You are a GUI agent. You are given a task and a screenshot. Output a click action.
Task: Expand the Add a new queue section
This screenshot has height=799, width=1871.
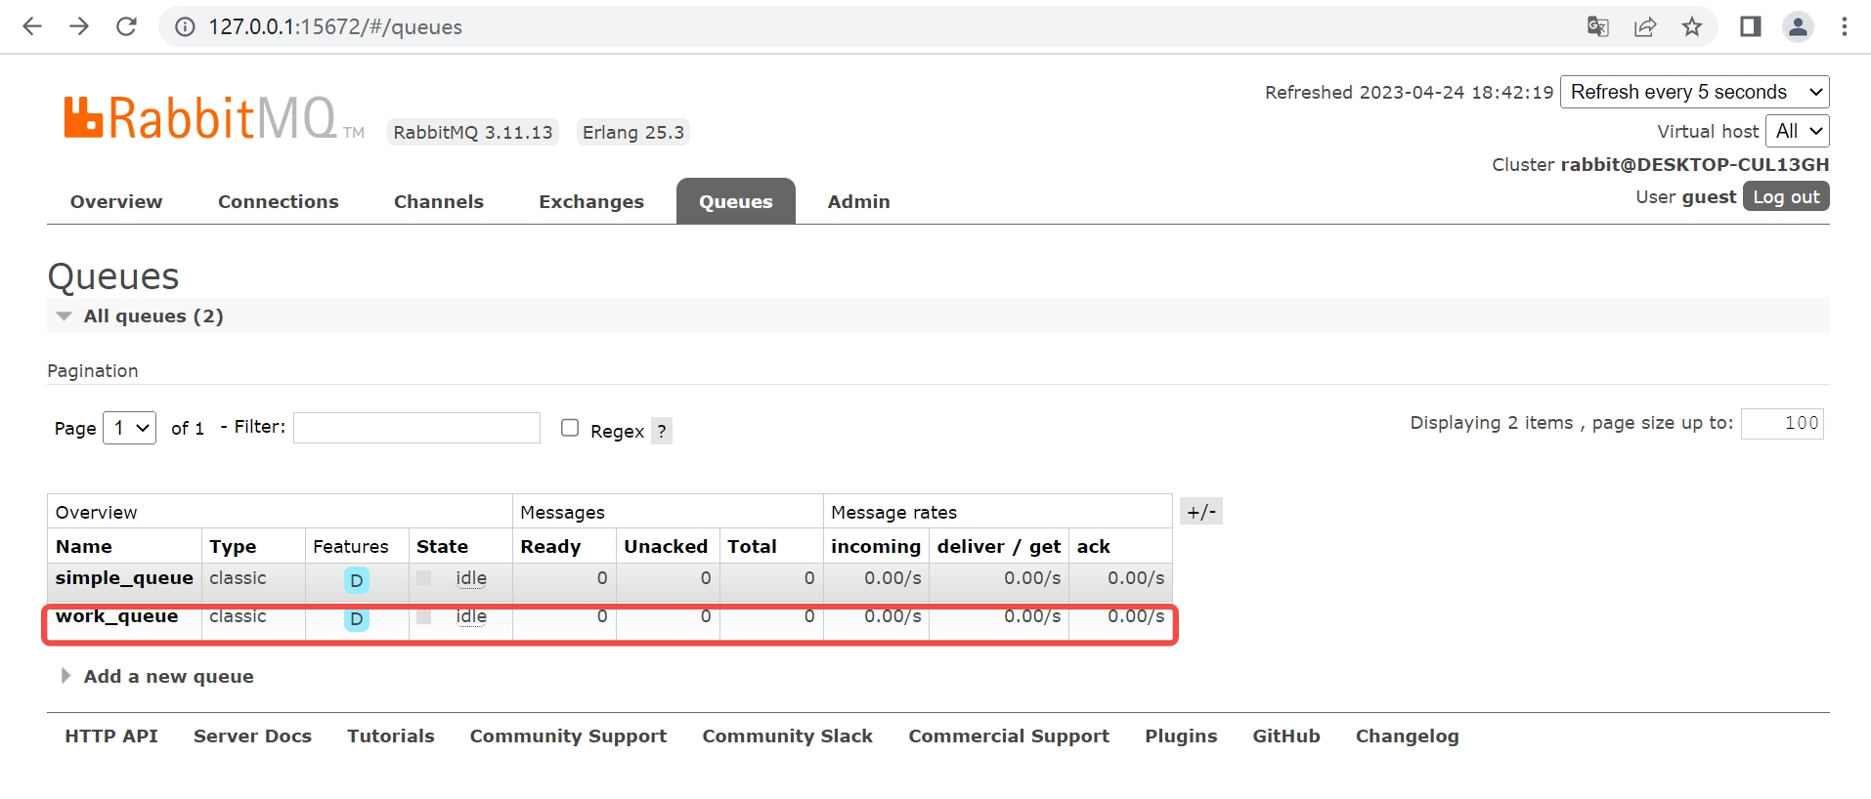point(168,676)
